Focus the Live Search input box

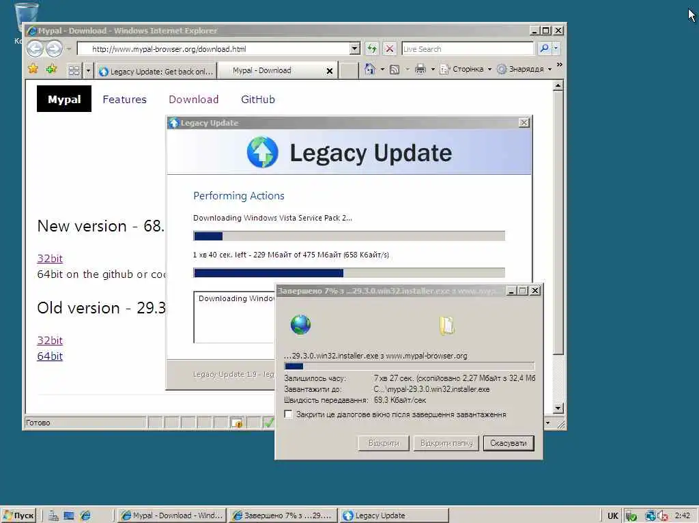coord(467,48)
